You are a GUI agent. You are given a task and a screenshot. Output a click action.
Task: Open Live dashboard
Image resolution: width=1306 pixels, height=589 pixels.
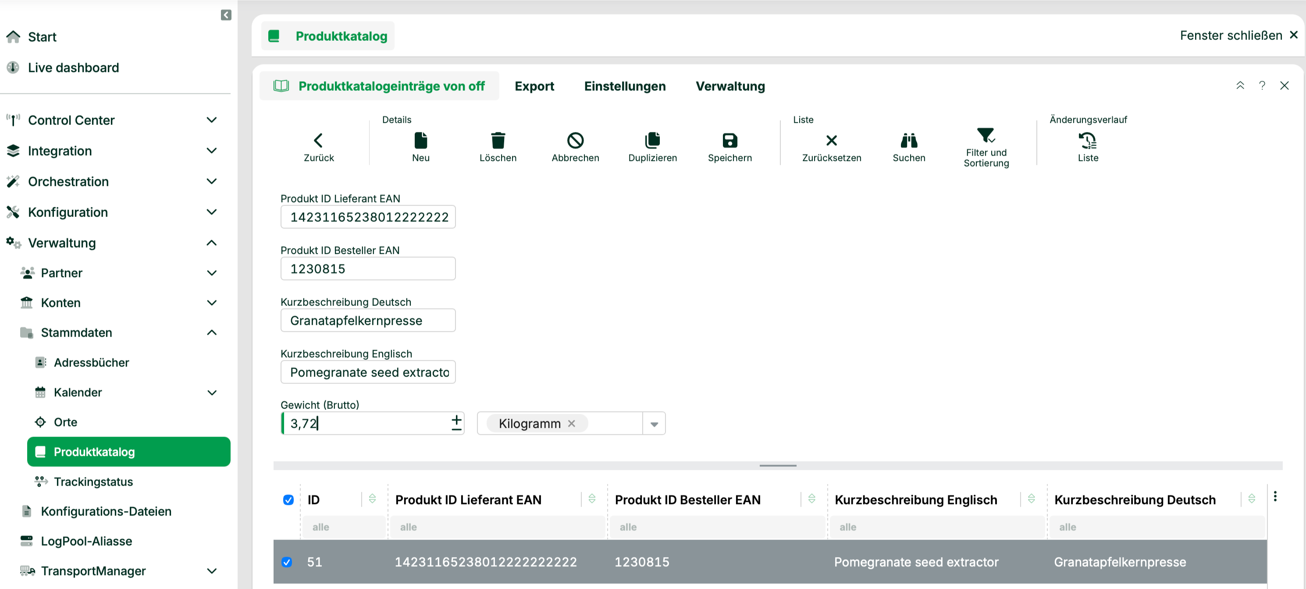coord(73,67)
